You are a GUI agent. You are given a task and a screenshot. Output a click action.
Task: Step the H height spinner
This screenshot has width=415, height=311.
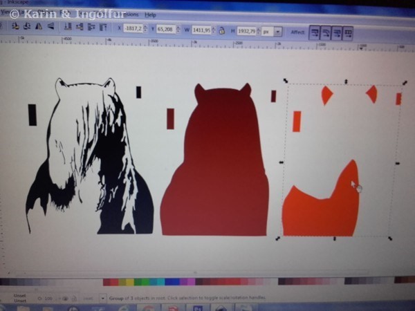click(x=259, y=32)
